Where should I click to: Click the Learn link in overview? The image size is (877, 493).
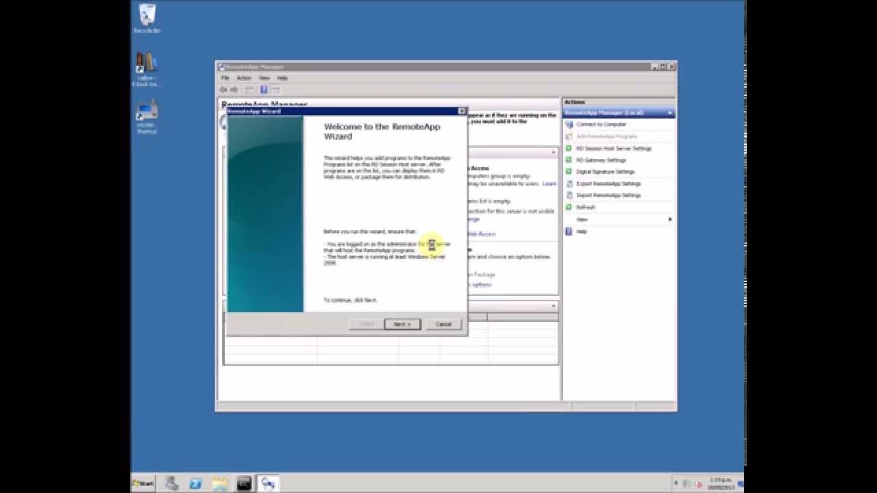point(549,184)
